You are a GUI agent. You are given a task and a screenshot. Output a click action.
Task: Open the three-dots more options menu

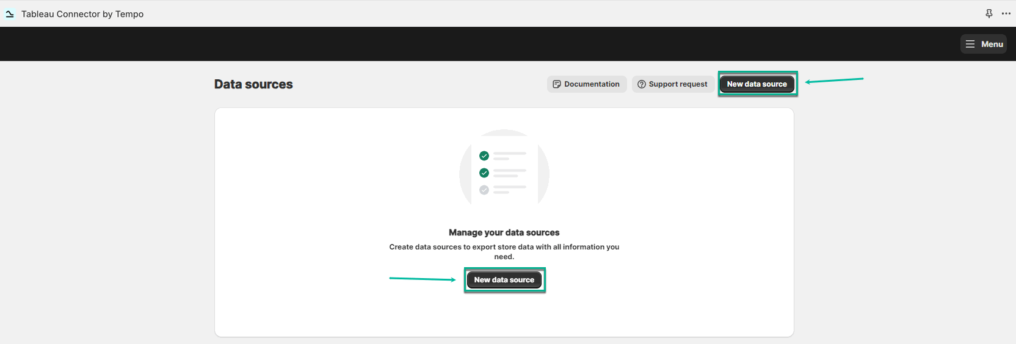pos(1006,13)
